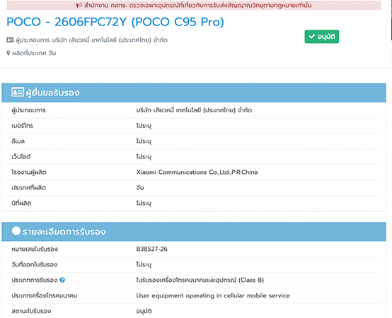Screen dimensions: 392x318
Task: Click the เว็บไซต์ row label
Action: coord(21,157)
